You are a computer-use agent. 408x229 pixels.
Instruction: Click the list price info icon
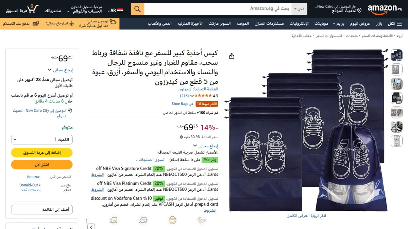181,137
